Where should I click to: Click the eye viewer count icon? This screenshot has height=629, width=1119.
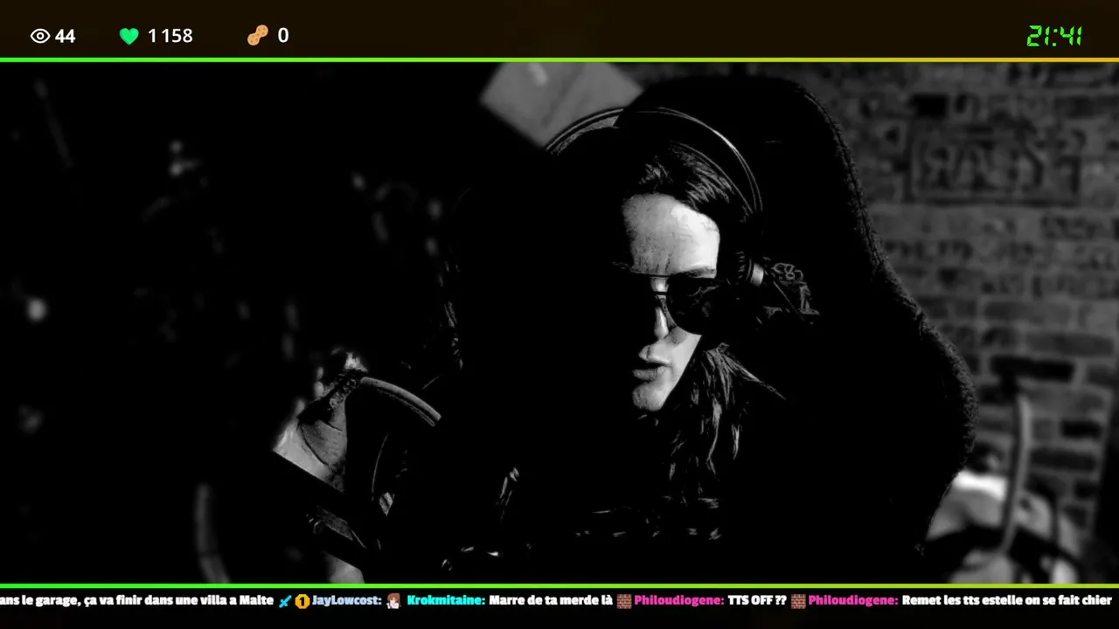tap(39, 36)
